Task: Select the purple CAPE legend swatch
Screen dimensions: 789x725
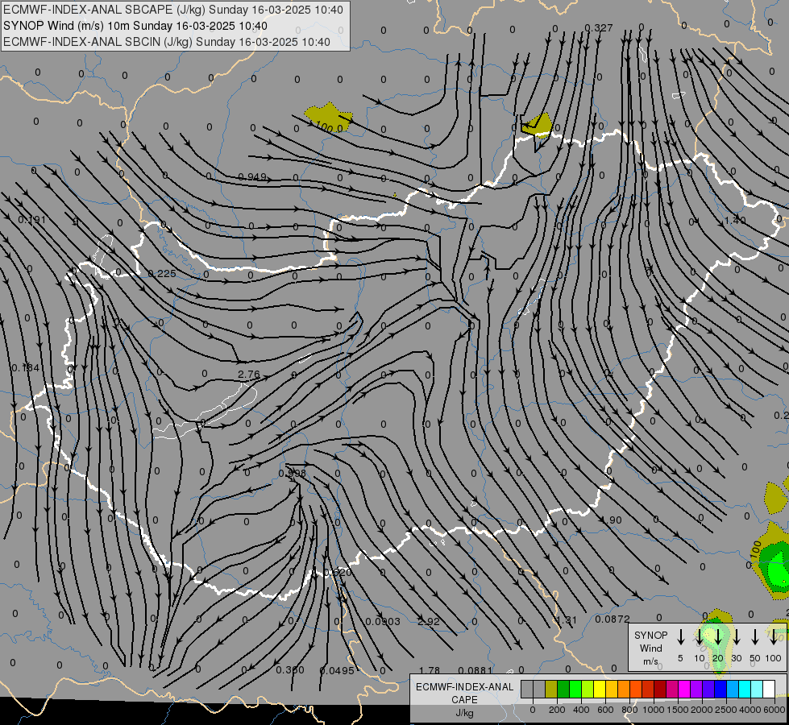Action: (x=697, y=689)
